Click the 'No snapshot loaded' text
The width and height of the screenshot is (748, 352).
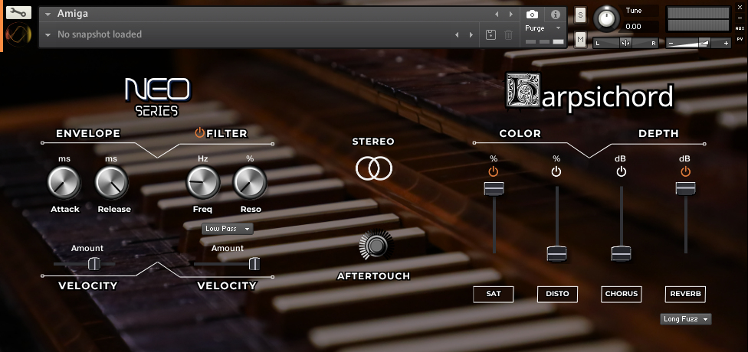click(99, 34)
